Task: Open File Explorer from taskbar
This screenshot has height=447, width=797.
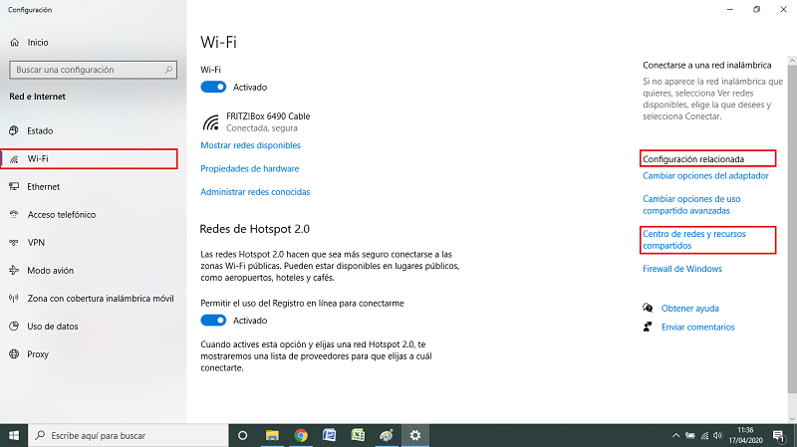Action: (272, 435)
